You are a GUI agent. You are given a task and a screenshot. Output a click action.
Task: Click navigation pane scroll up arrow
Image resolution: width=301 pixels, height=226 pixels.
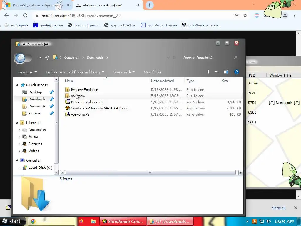(56, 79)
